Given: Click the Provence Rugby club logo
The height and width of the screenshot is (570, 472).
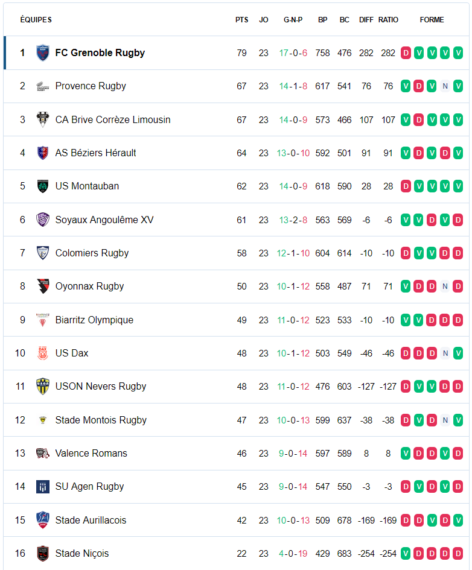Looking at the screenshot, I should [x=43, y=86].
